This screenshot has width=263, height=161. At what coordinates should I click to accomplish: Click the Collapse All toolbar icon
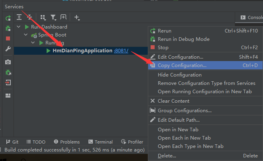tap(29, 17)
